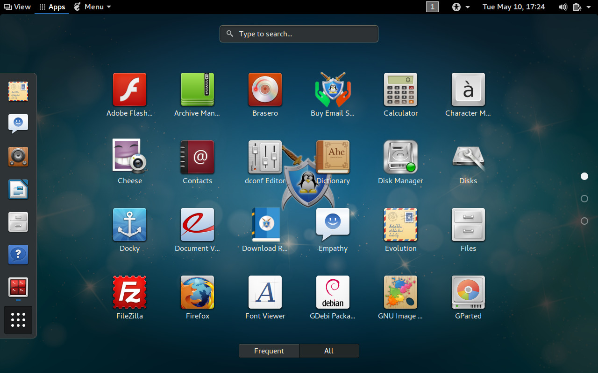The image size is (598, 373).
Task: Launch LibreOffice Writer from dash
Action: 18,189
